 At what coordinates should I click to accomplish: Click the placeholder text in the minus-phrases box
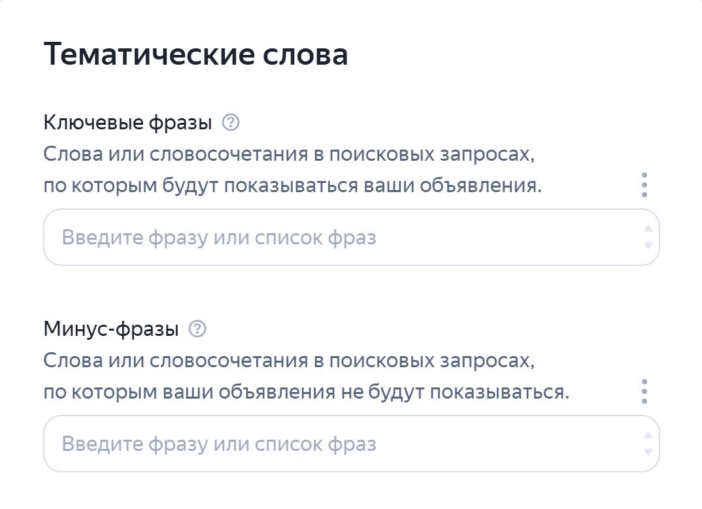(219, 444)
